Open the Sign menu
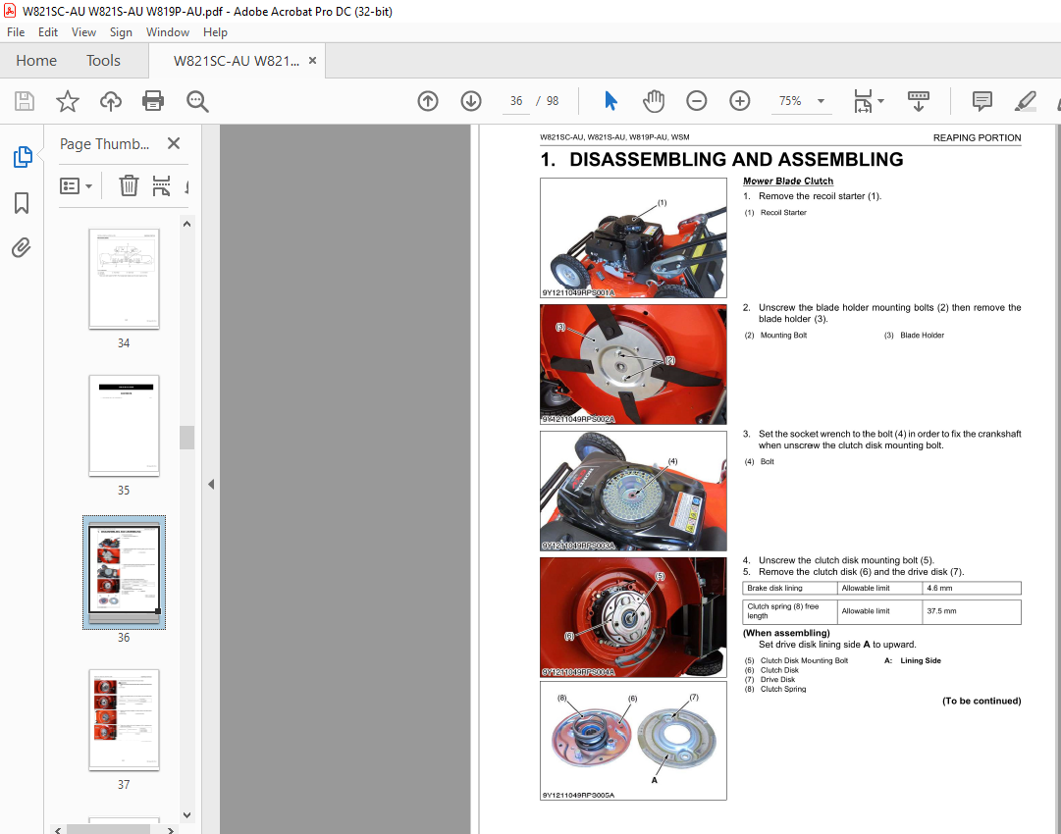The width and height of the screenshot is (1061, 834). coord(121,32)
